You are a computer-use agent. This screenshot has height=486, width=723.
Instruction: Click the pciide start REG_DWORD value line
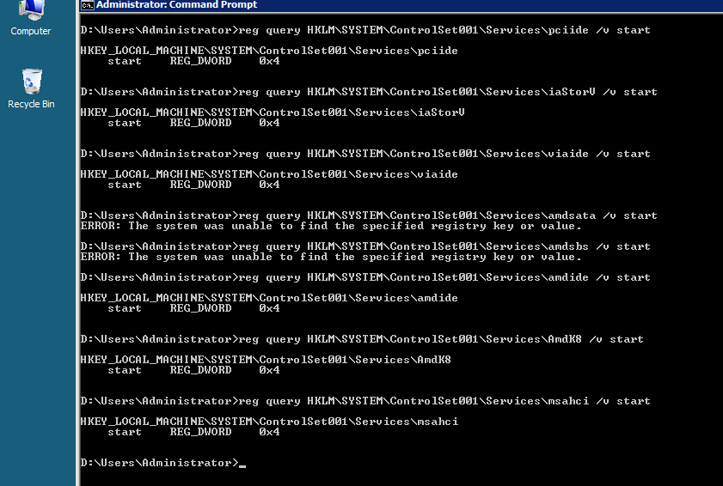(193, 61)
